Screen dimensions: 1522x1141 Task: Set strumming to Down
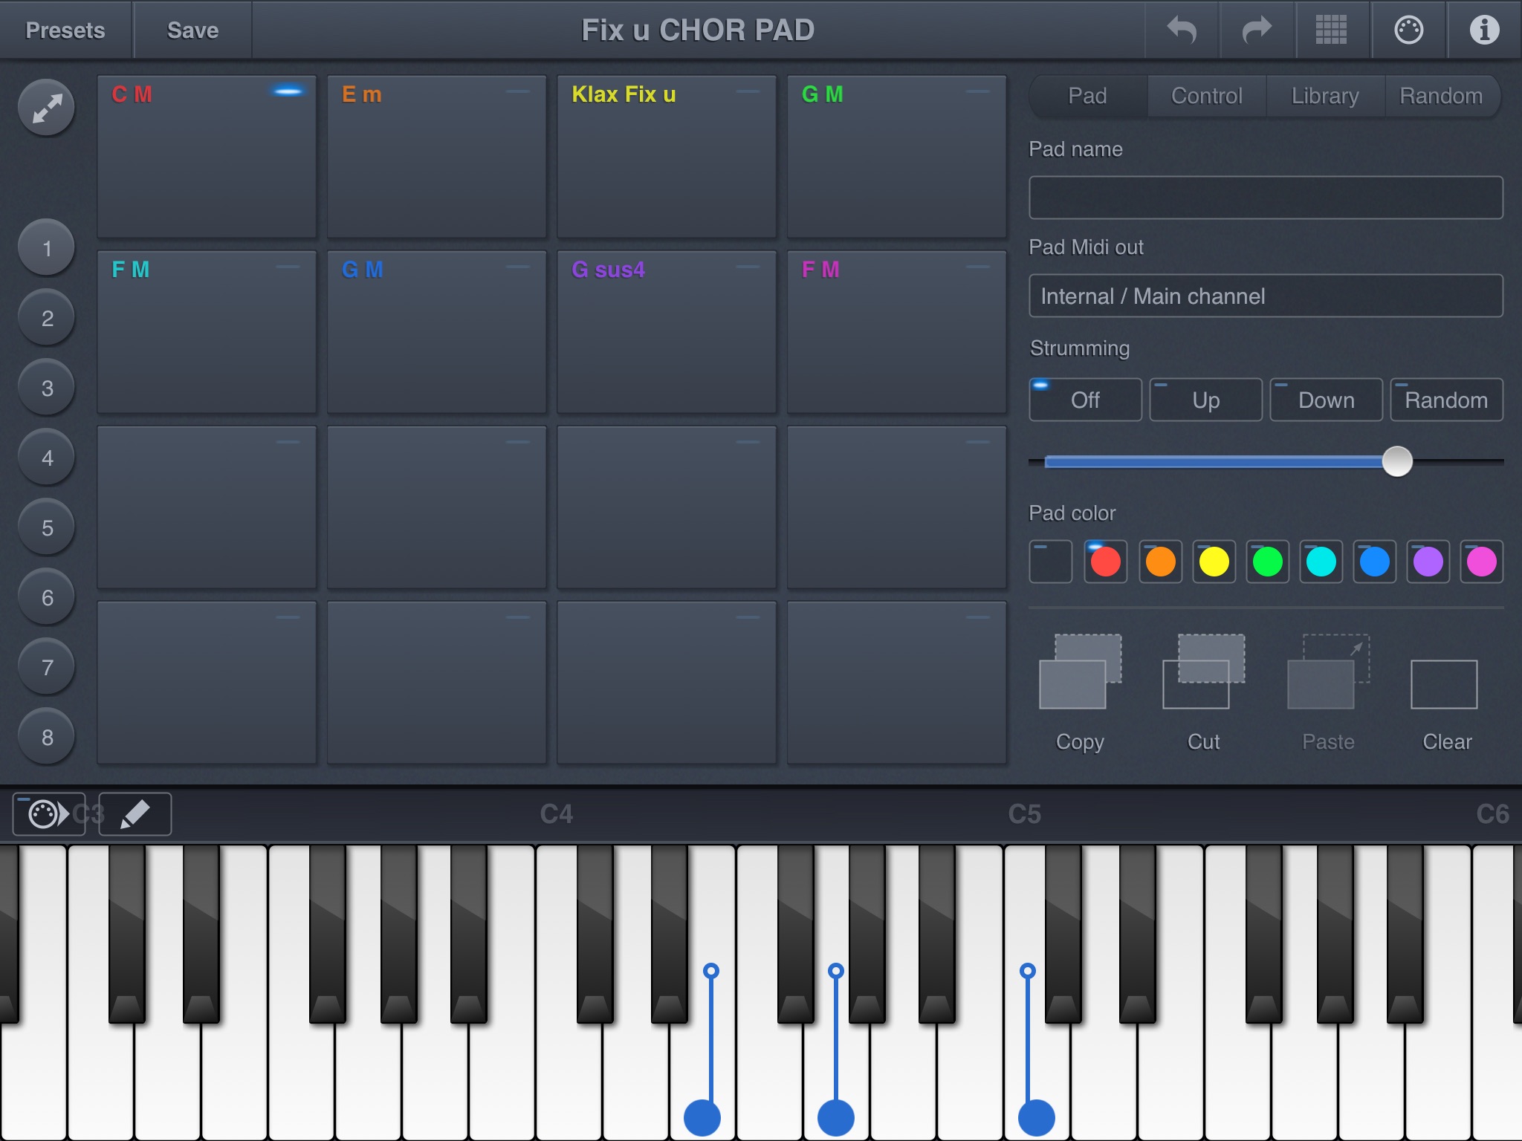pos(1326,400)
